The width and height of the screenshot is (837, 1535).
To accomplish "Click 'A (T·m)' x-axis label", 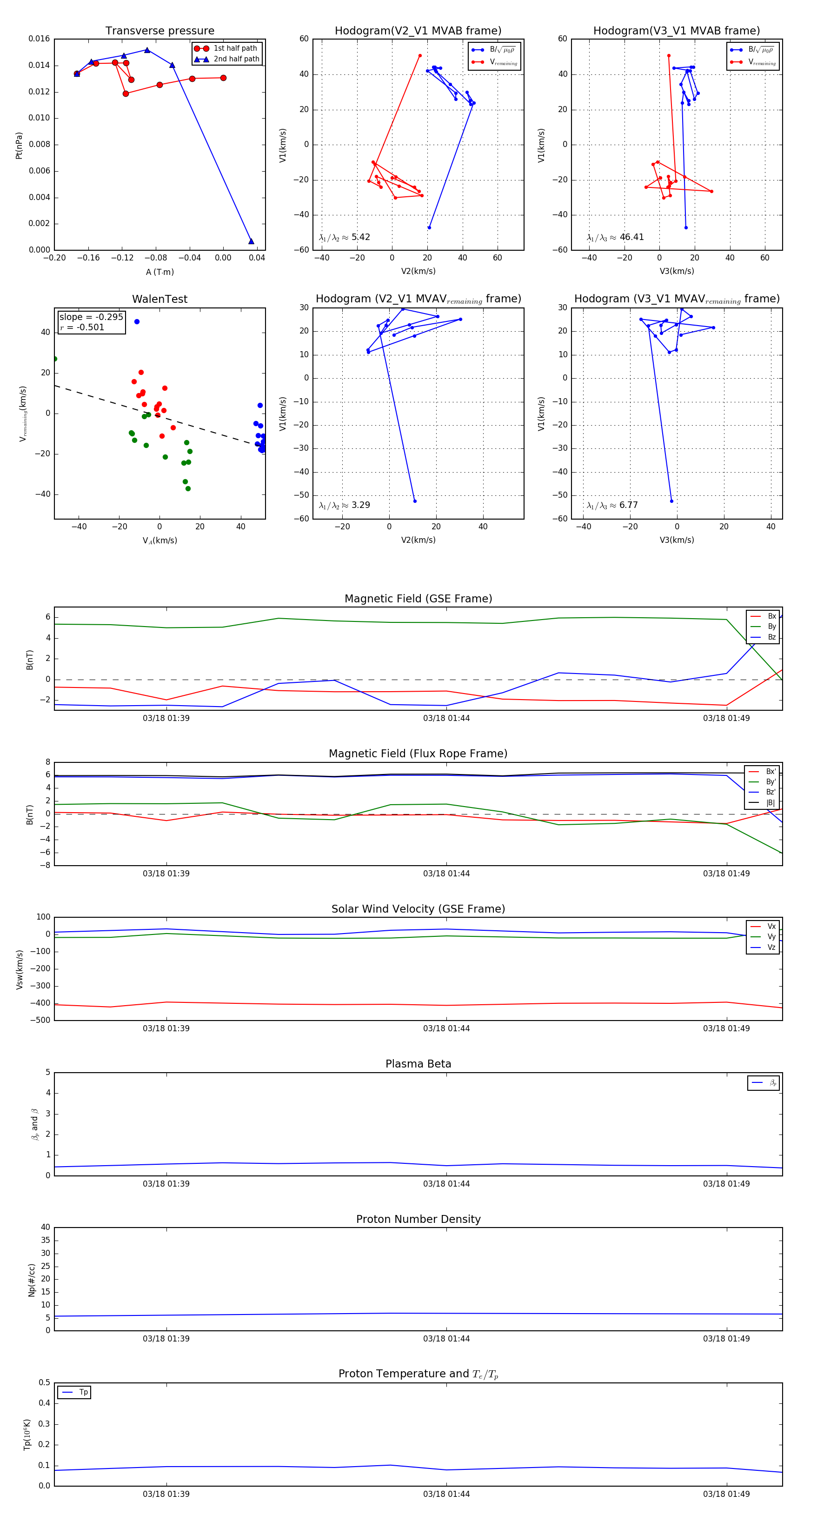I will (159, 272).
